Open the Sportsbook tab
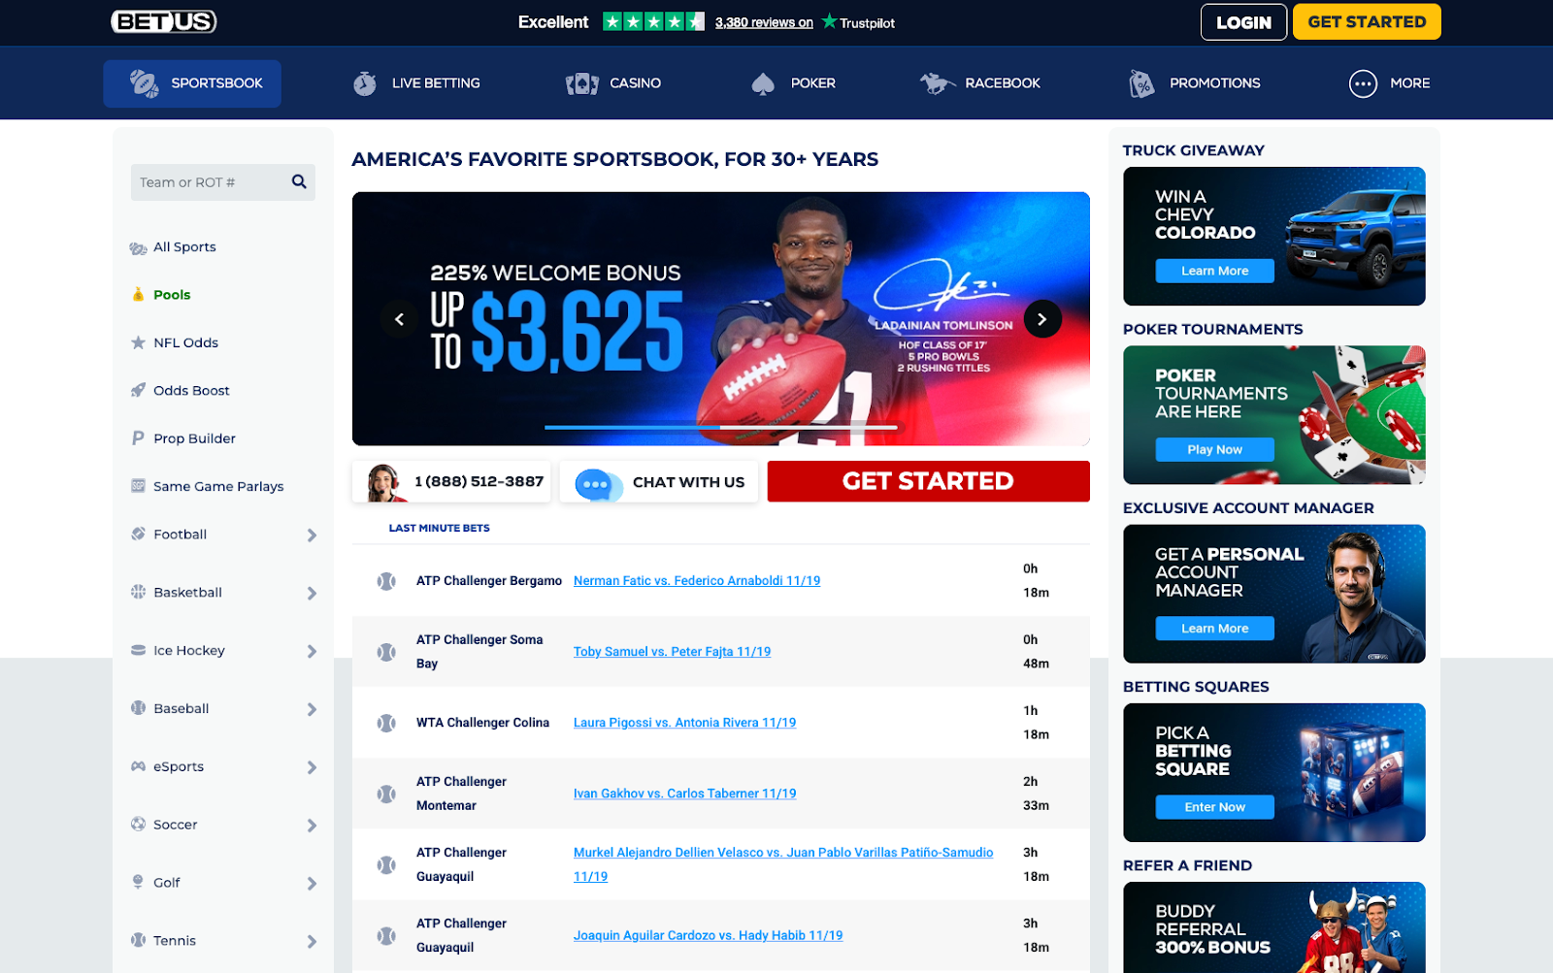The image size is (1553, 973). coord(192,83)
